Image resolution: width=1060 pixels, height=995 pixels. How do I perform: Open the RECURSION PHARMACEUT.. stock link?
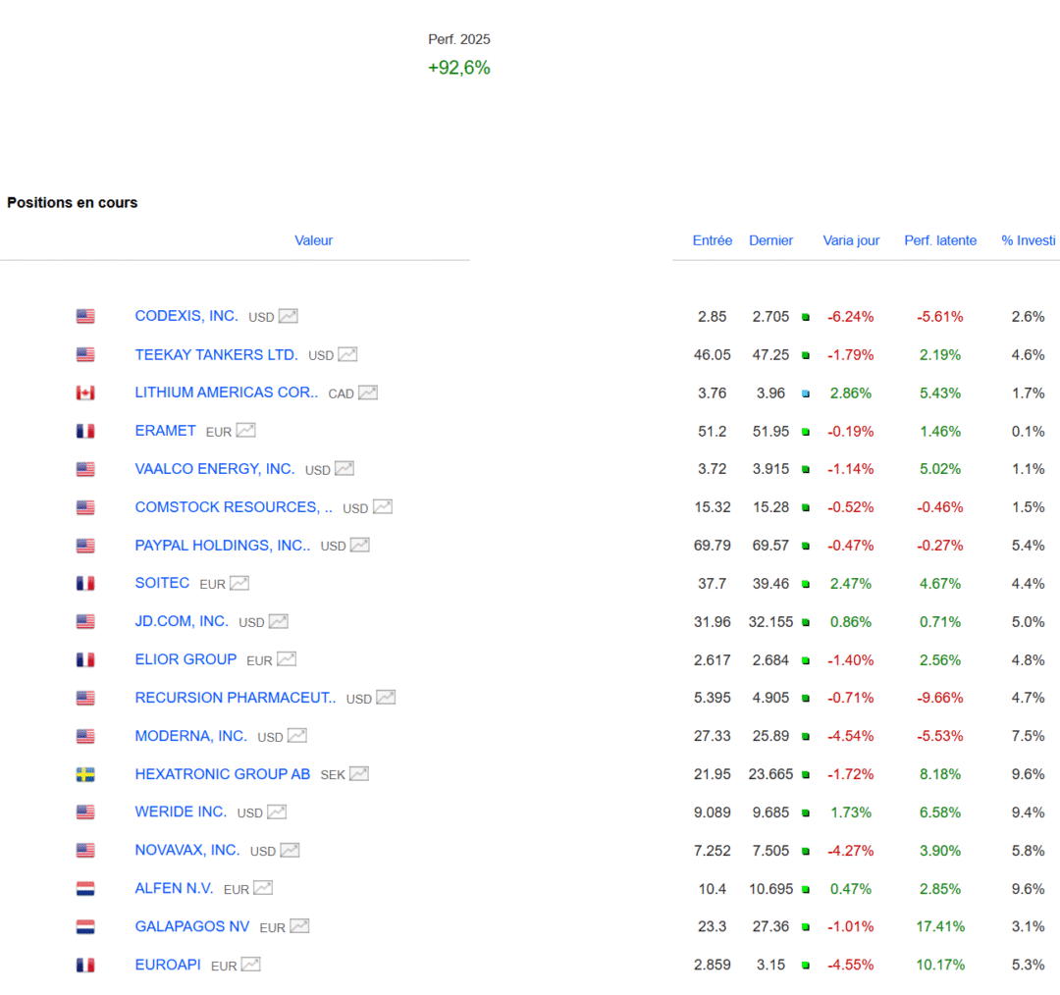(x=236, y=697)
